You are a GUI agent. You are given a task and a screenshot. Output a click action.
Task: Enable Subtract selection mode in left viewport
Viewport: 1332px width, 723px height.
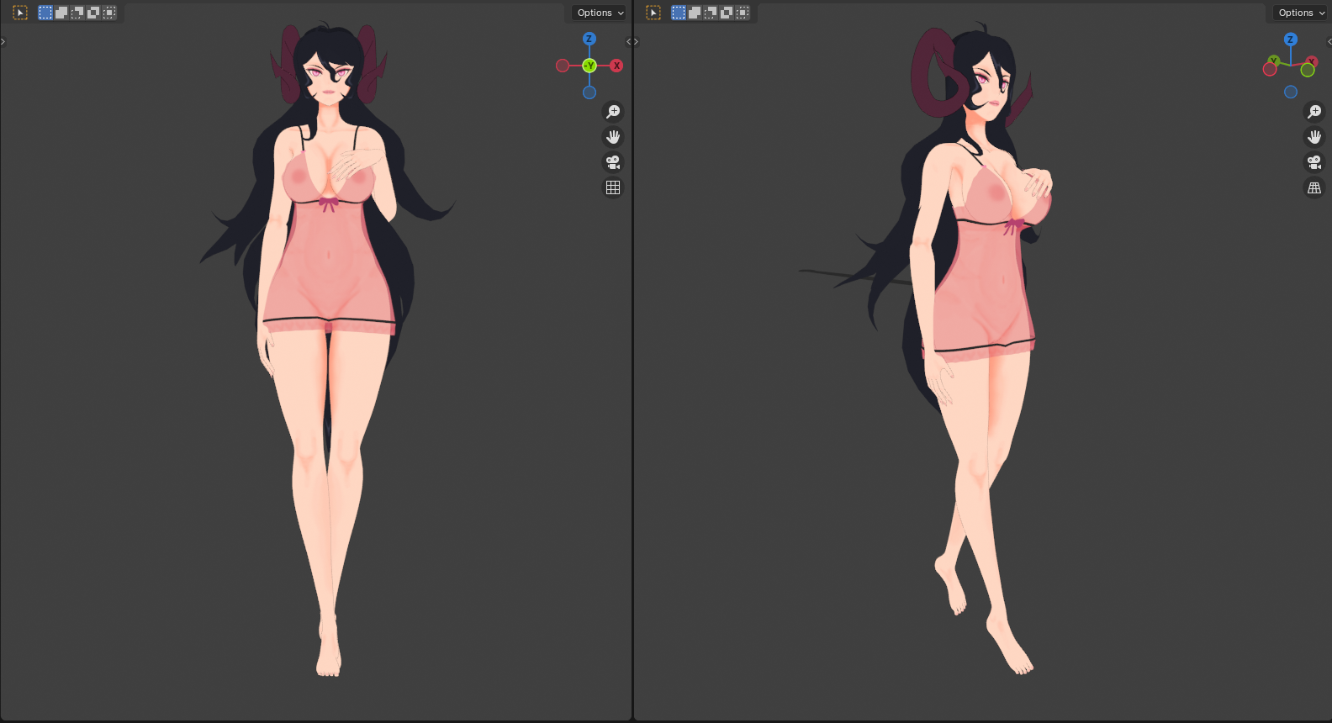(77, 13)
